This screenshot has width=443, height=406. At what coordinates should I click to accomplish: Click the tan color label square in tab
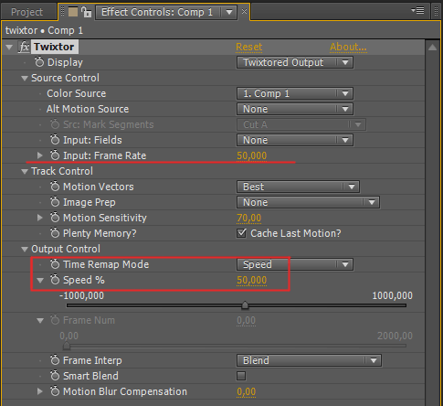click(x=73, y=12)
